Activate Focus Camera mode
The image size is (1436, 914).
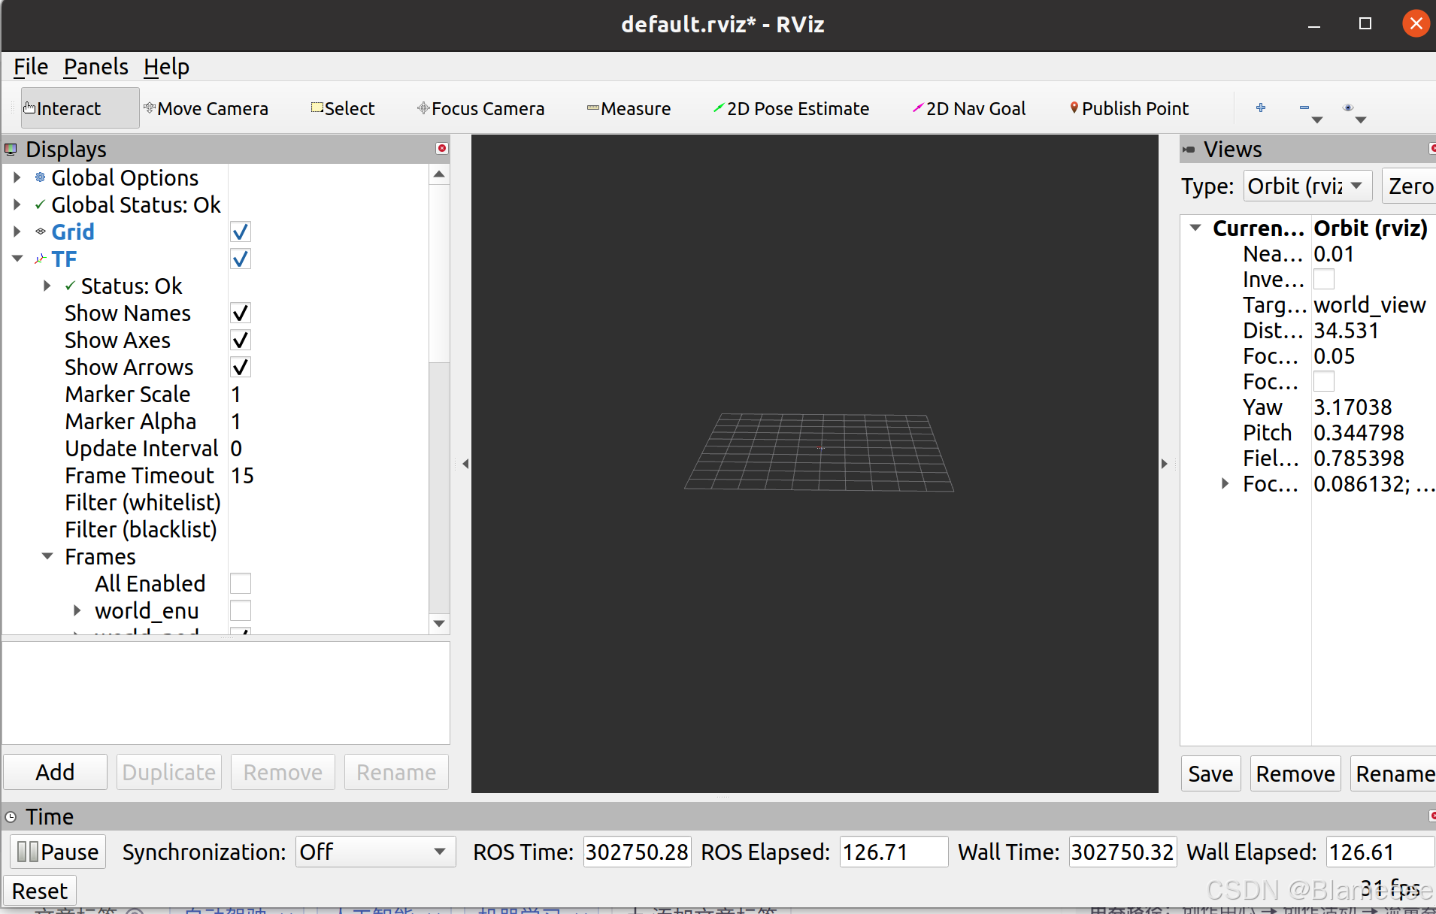(x=482, y=107)
